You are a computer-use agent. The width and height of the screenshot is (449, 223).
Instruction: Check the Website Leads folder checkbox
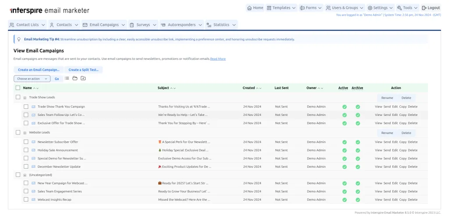point(18,133)
